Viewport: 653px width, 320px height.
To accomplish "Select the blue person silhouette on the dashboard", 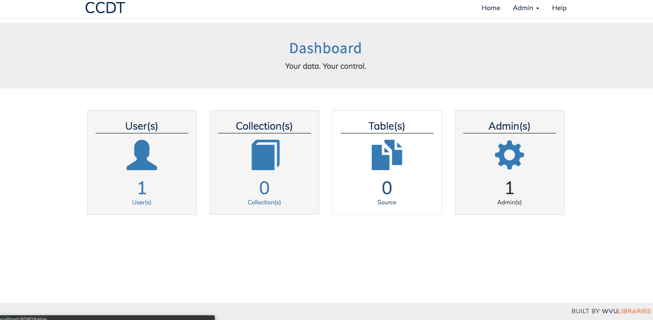I will point(142,155).
